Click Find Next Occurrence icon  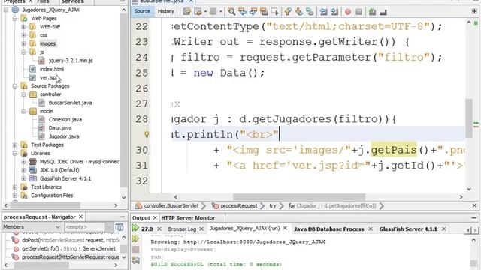pyautogui.click(x=253, y=12)
